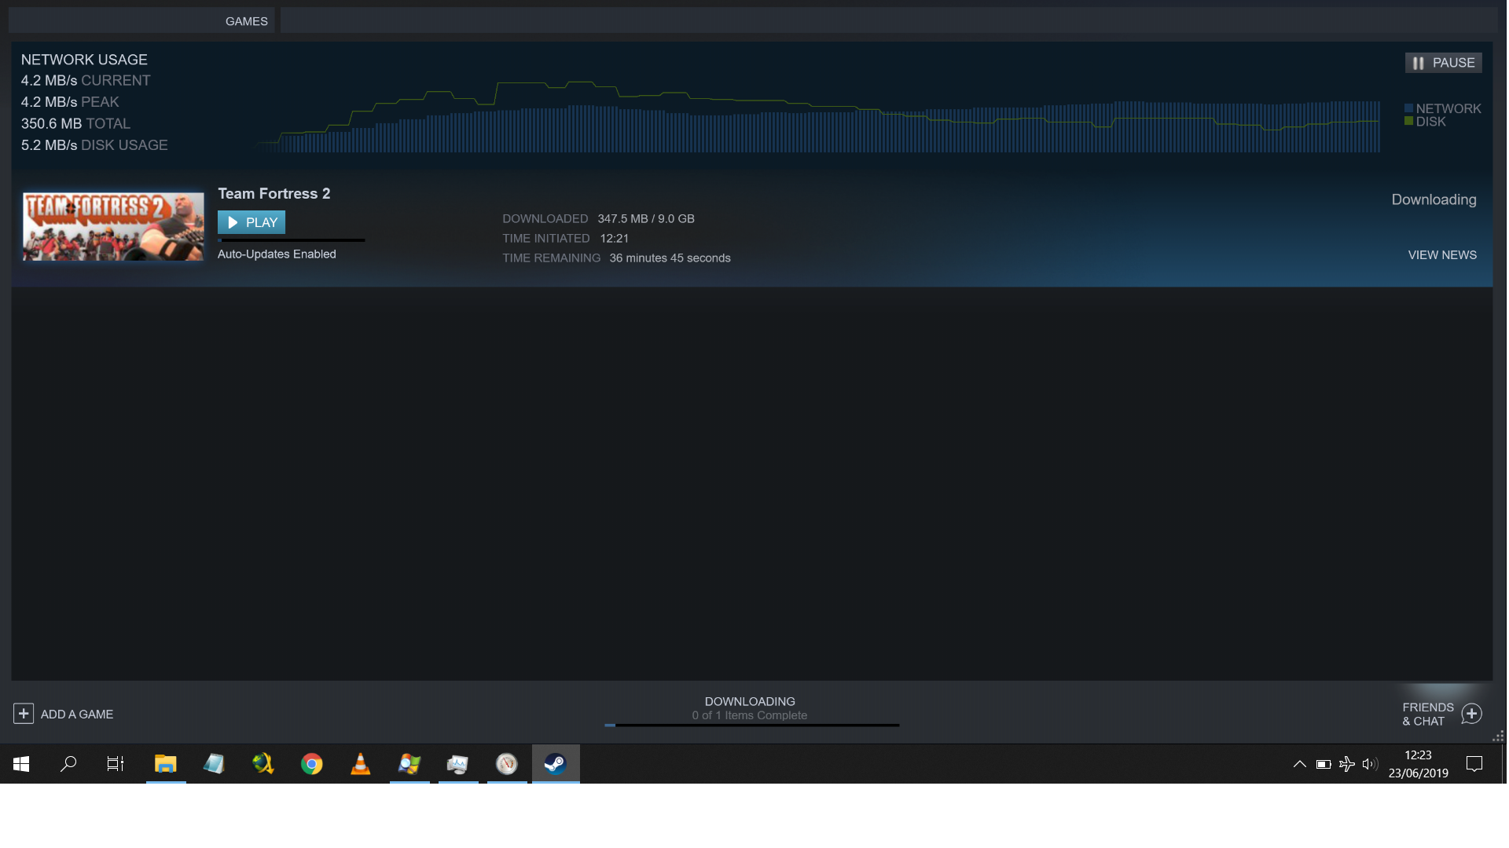
Task: Click the DOWNLOADING status text
Action: coord(750,701)
